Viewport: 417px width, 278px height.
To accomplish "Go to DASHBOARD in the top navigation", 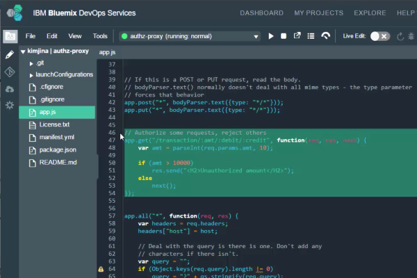I will point(262,13).
